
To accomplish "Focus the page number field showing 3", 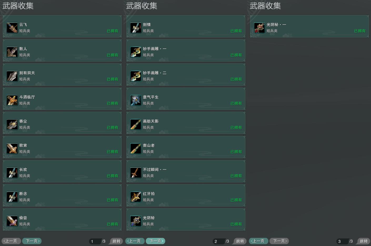I will [343, 241].
